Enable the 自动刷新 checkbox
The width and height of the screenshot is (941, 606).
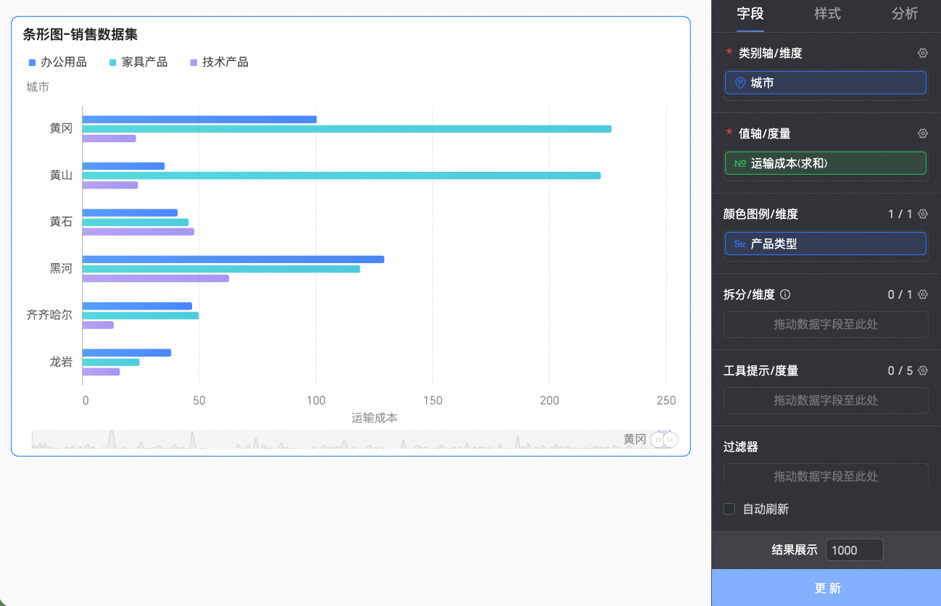[729, 509]
